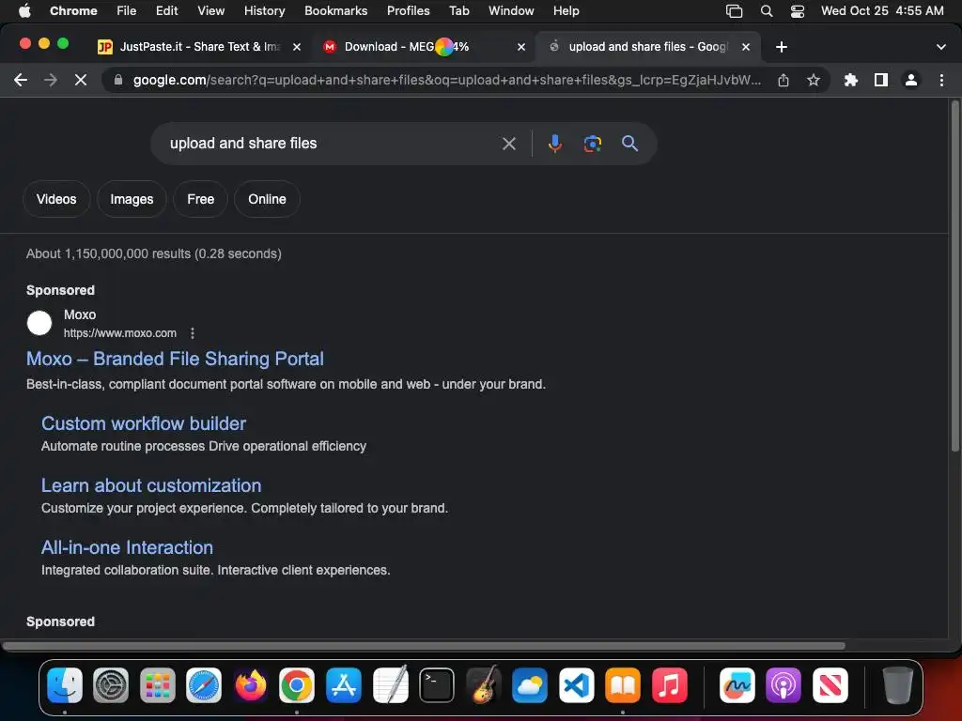The image size is (962, 721).
Task: Open Moxo – Branded File Sharing Portal link
Action: click(x=175, y=359)
